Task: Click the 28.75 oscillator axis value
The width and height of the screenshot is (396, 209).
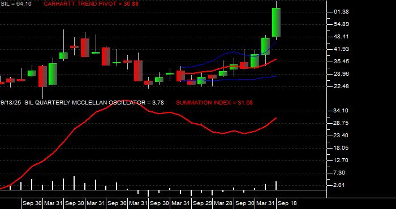Action: (341, 123)
